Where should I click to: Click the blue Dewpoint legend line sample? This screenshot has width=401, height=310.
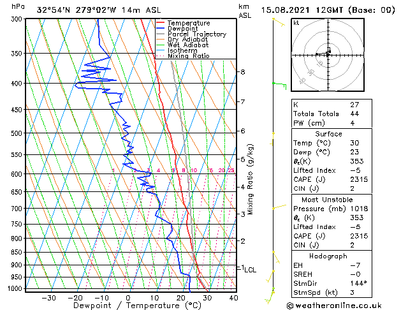[x=160, y=29]
